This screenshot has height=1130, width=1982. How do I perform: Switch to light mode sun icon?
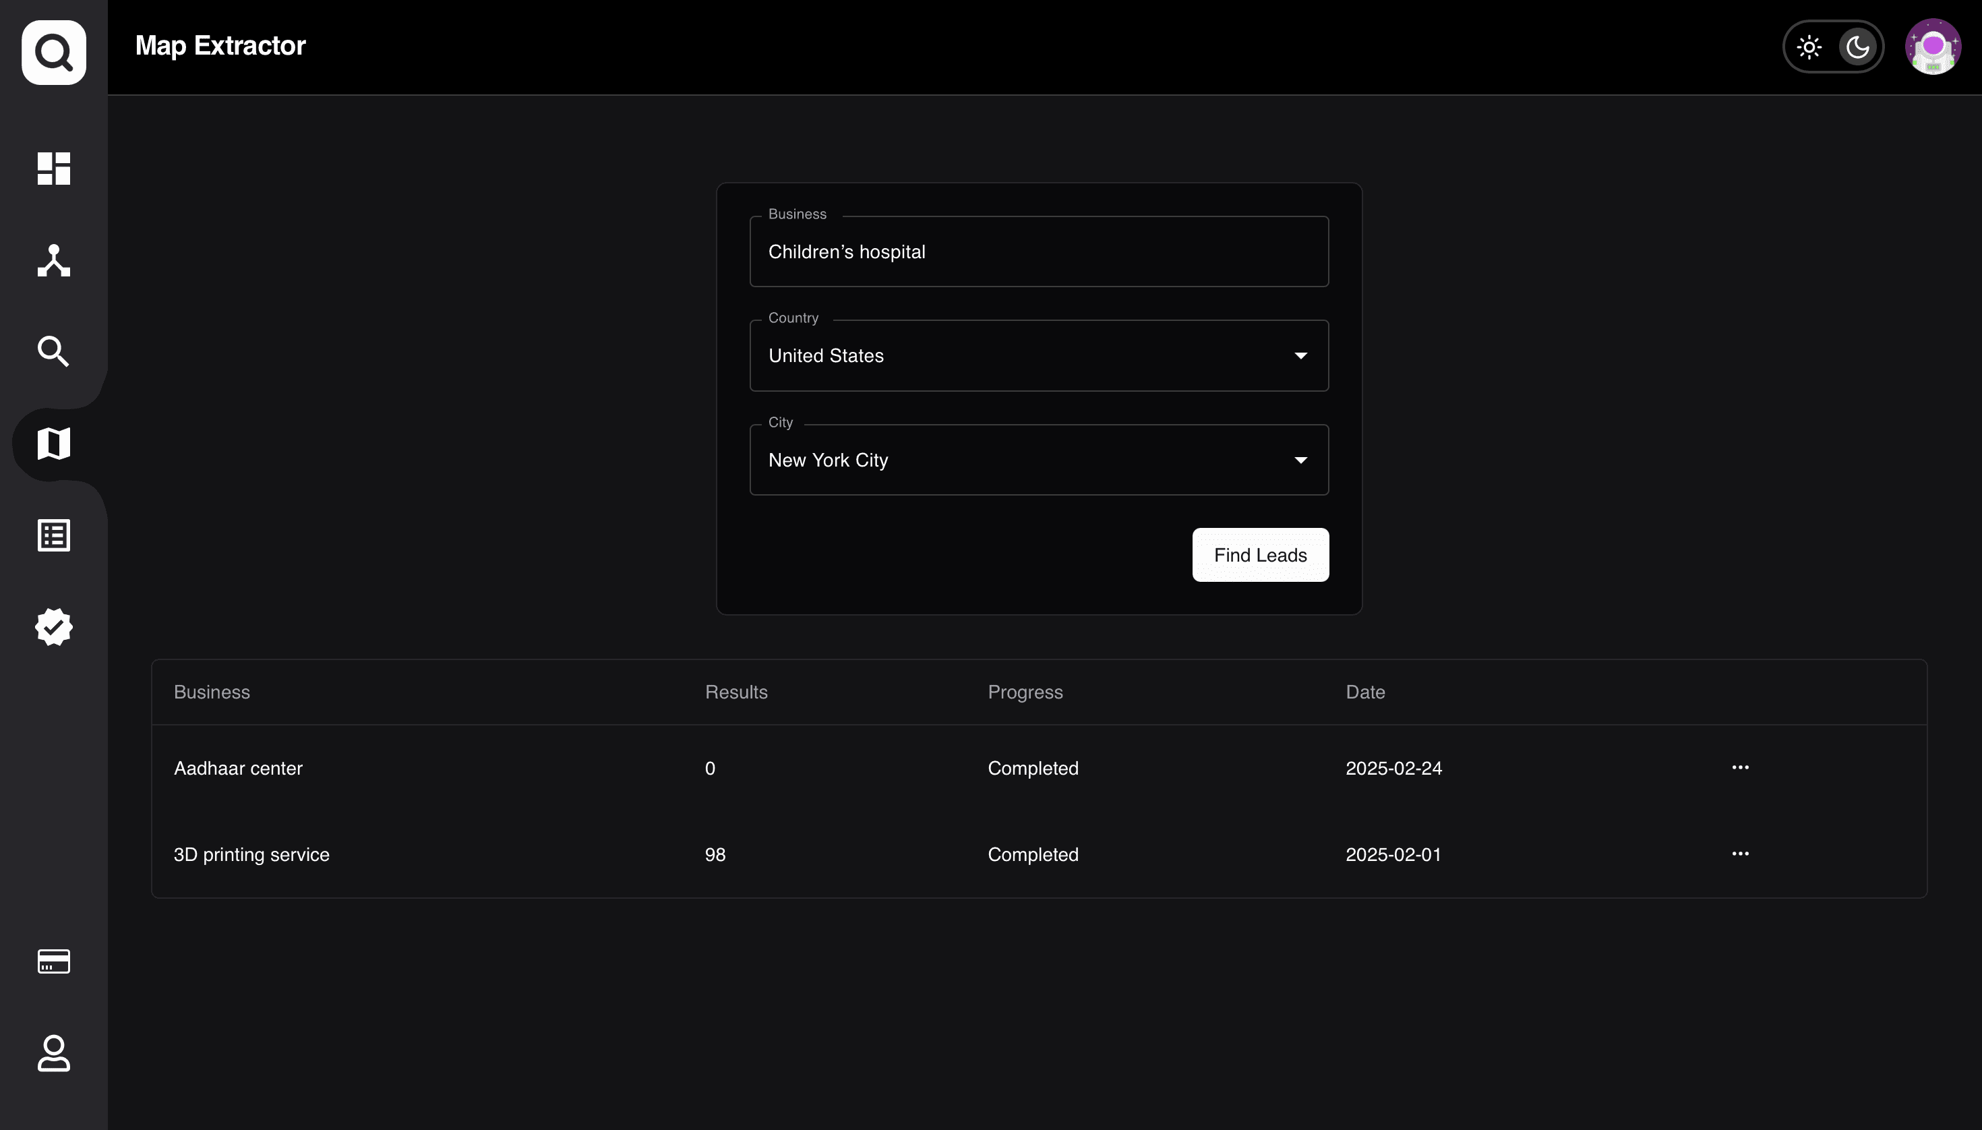[x=1809, y=47]
